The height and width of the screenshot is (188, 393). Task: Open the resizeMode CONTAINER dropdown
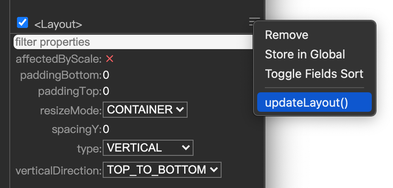(x=145, y=110)
